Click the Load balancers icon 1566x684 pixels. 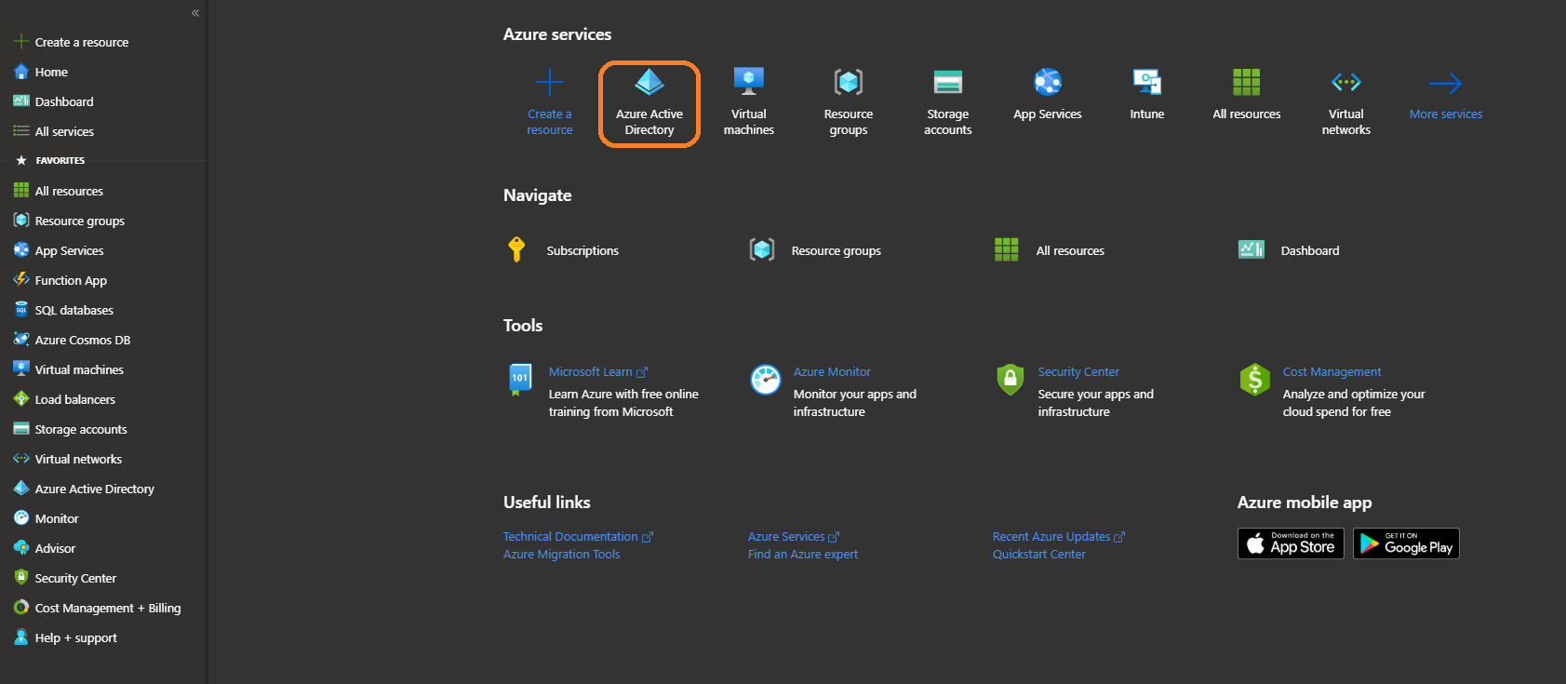pos(21,398)
